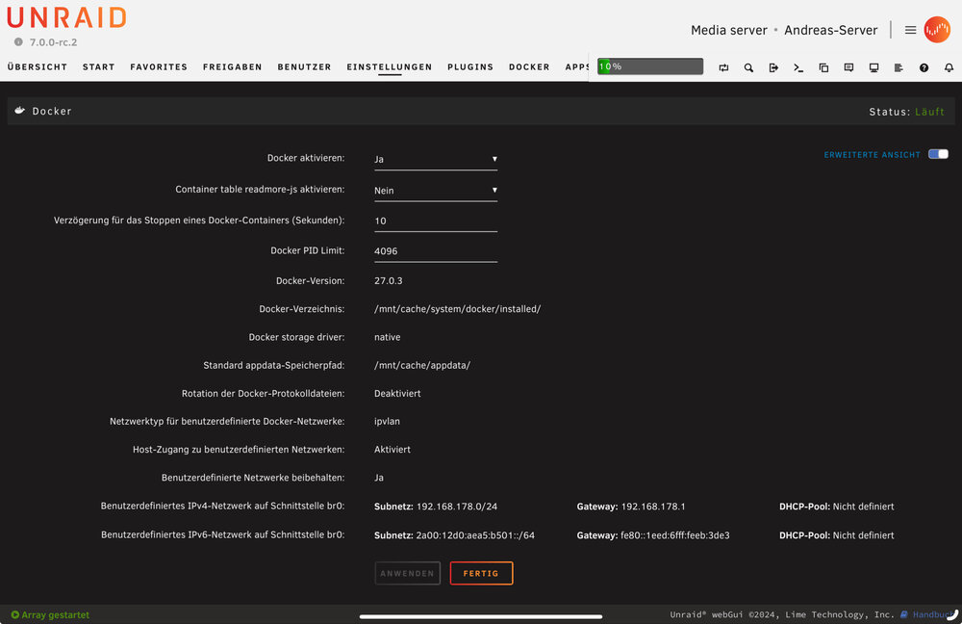Go to the Docker tab in navigation
The image size is (962, 624).
(x=529, y=67)
